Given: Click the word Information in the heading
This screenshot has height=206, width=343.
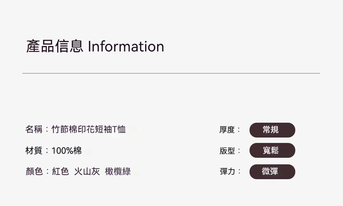Looking at the screenshot, I should point(126,47).
